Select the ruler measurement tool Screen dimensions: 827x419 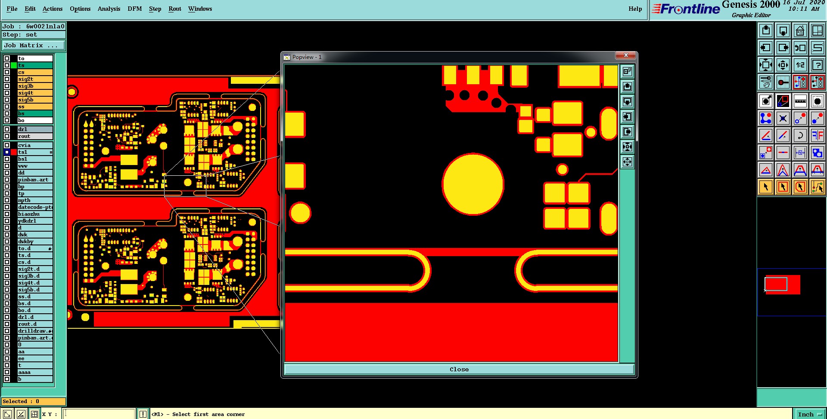[x=800, y=101]
